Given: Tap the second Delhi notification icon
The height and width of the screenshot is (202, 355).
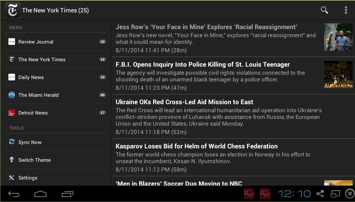Looking at the screenshot, I should [x=265, y=194].
